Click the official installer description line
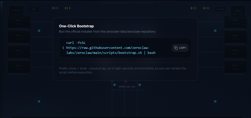This screenshot has width=251, height=118. [x=107, y=32]
